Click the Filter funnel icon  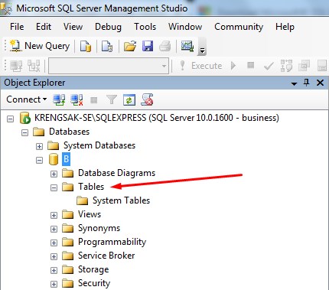point(112,99)
